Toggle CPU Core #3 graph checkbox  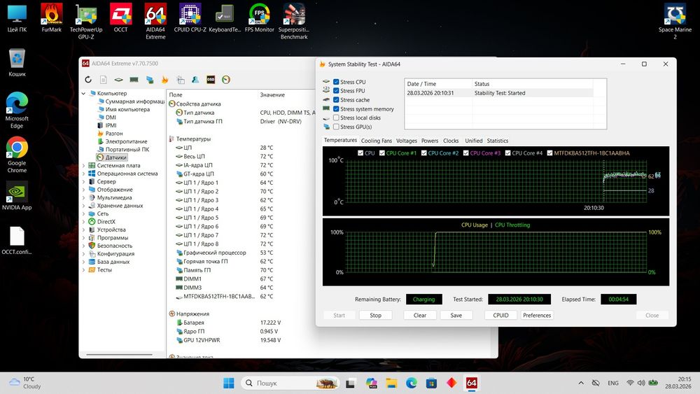click(466, 153)
